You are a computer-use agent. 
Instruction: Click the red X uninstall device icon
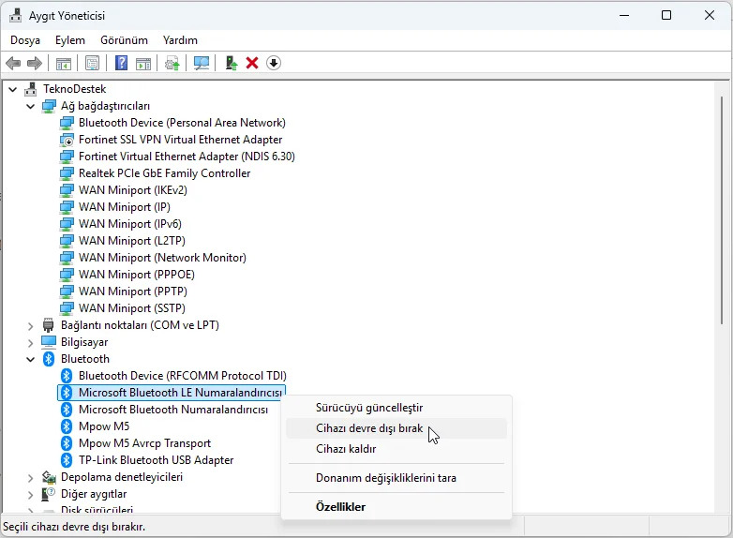click(252, 63)
